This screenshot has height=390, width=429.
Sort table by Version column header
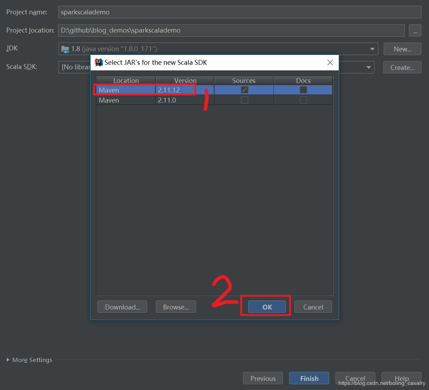pyautogui.click(x=185, y=81)
